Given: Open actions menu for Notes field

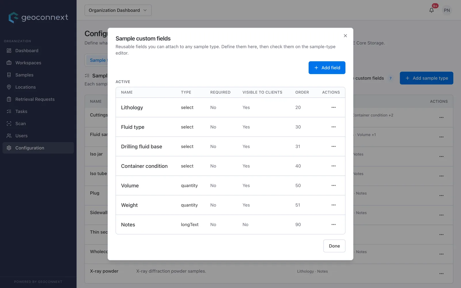Looking at the screenshot, I should (333, 225).
